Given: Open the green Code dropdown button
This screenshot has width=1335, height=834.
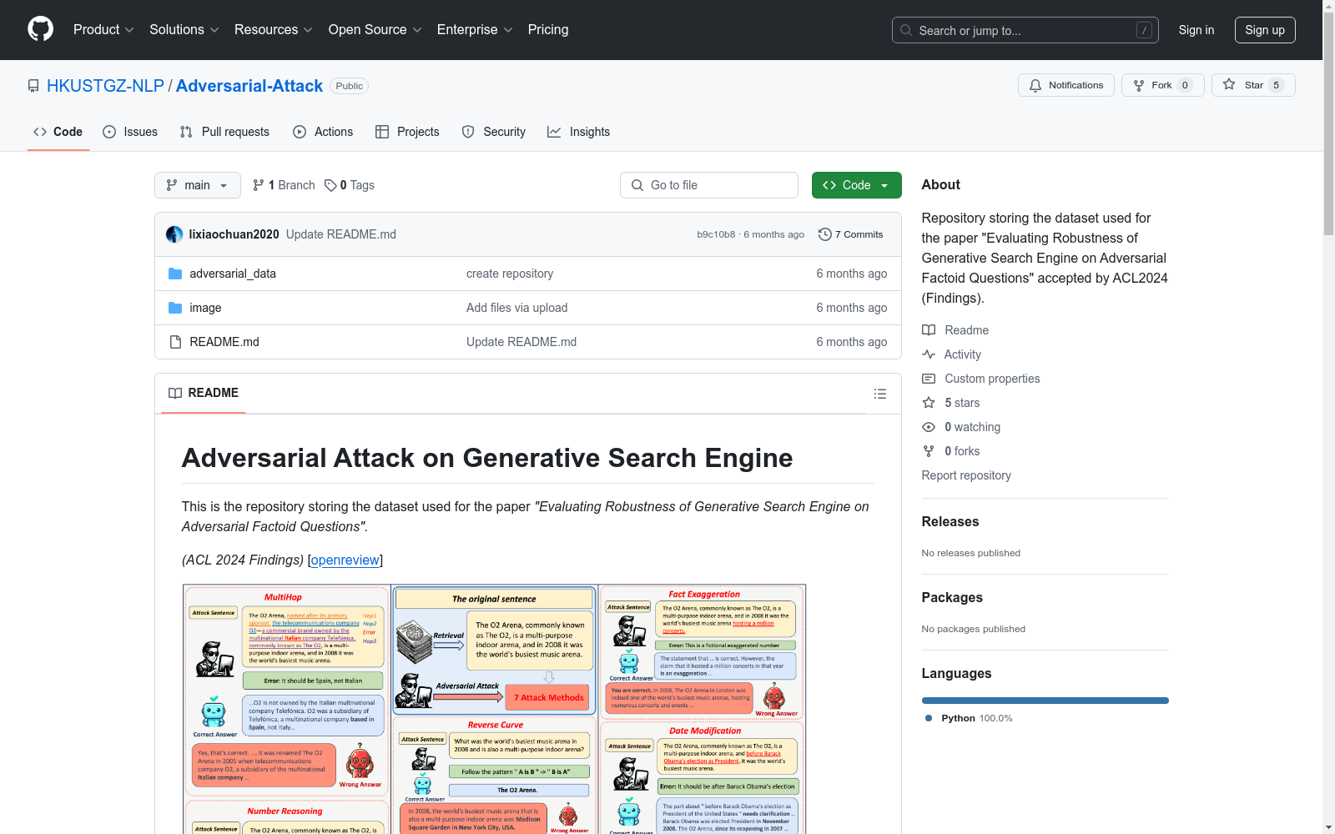Looking at the screenshot, I should coord(857,185).
